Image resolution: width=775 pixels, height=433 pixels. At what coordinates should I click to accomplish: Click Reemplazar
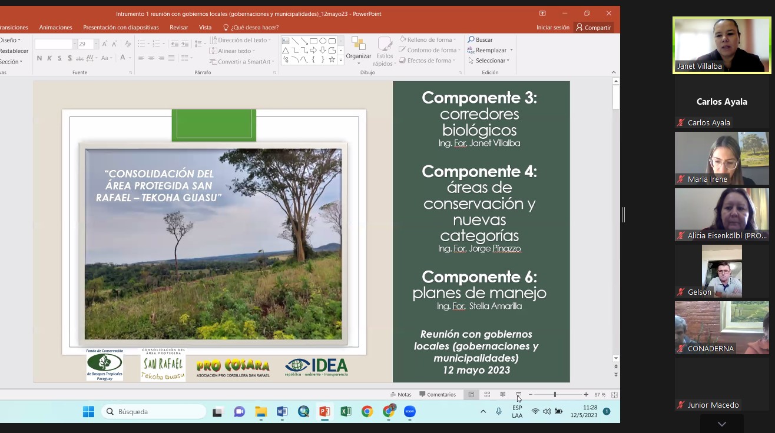(487, 50)
